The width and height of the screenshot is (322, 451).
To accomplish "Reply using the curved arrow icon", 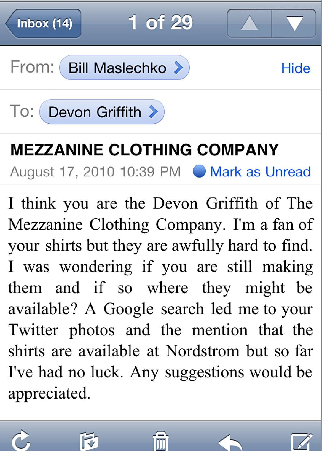I will [230, 442].
